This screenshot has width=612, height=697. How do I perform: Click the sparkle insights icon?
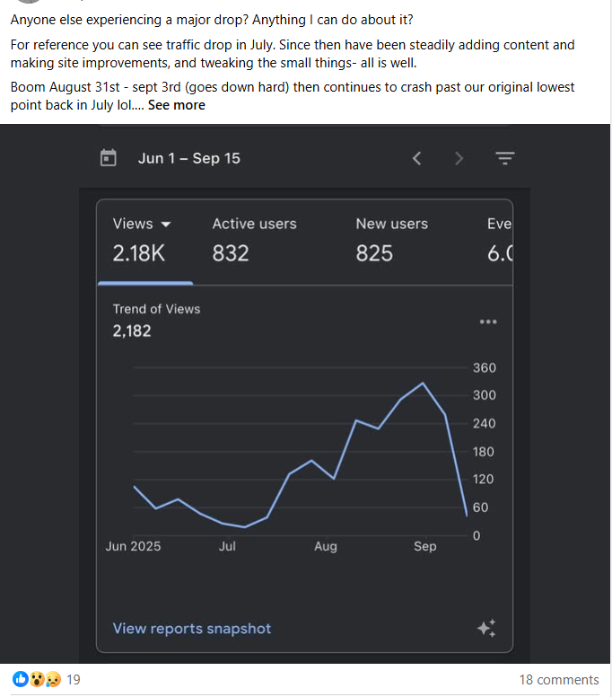486,629
